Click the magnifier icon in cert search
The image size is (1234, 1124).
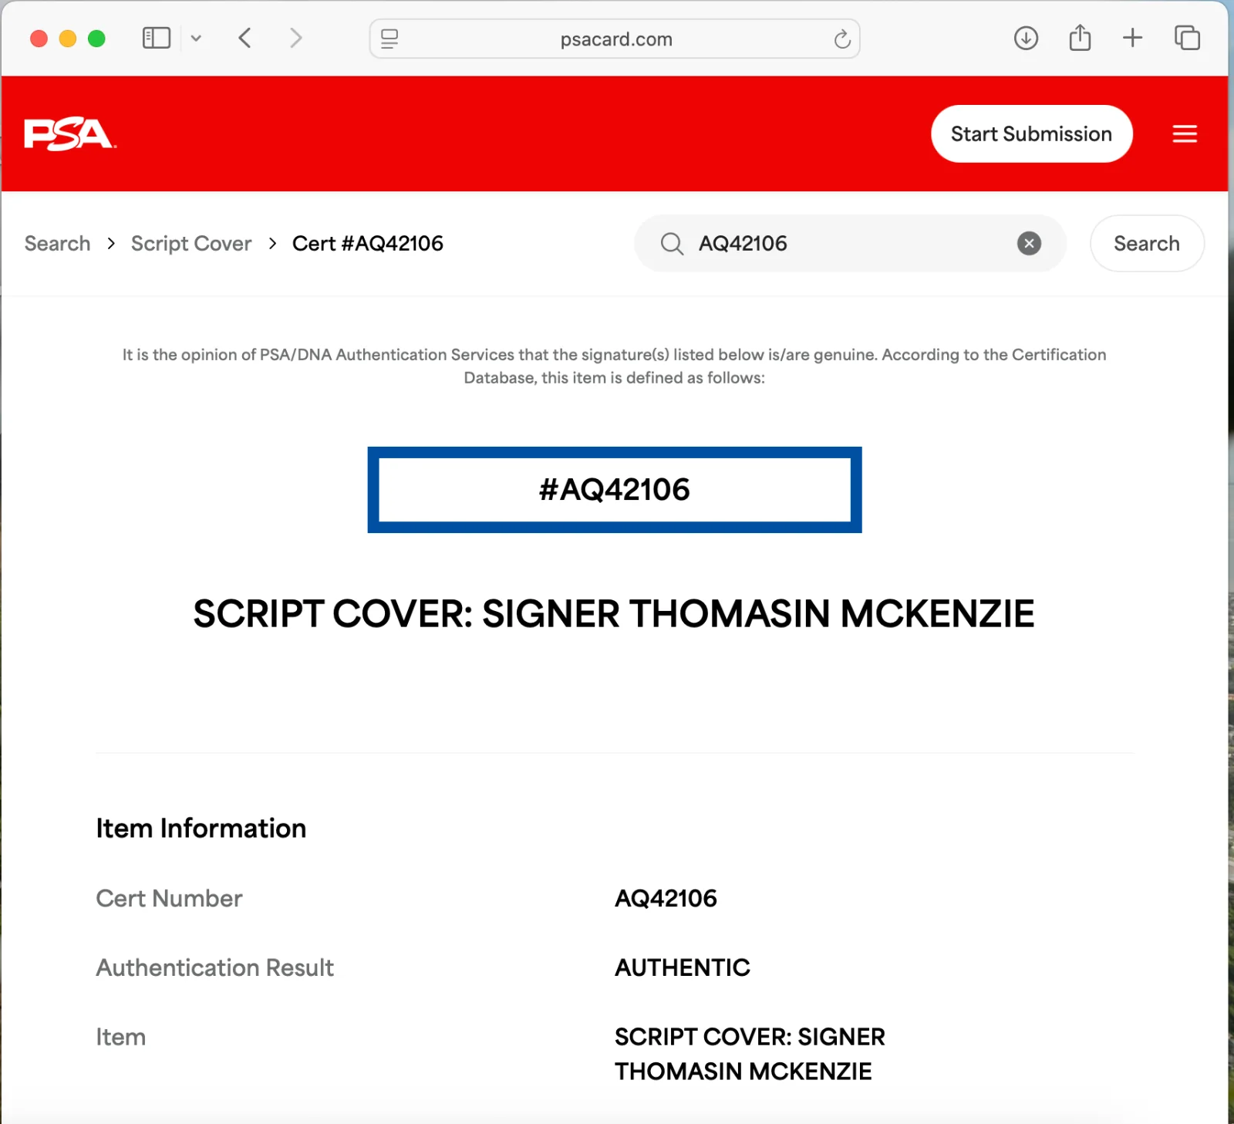pyautogui.click(x=672, y=244)
